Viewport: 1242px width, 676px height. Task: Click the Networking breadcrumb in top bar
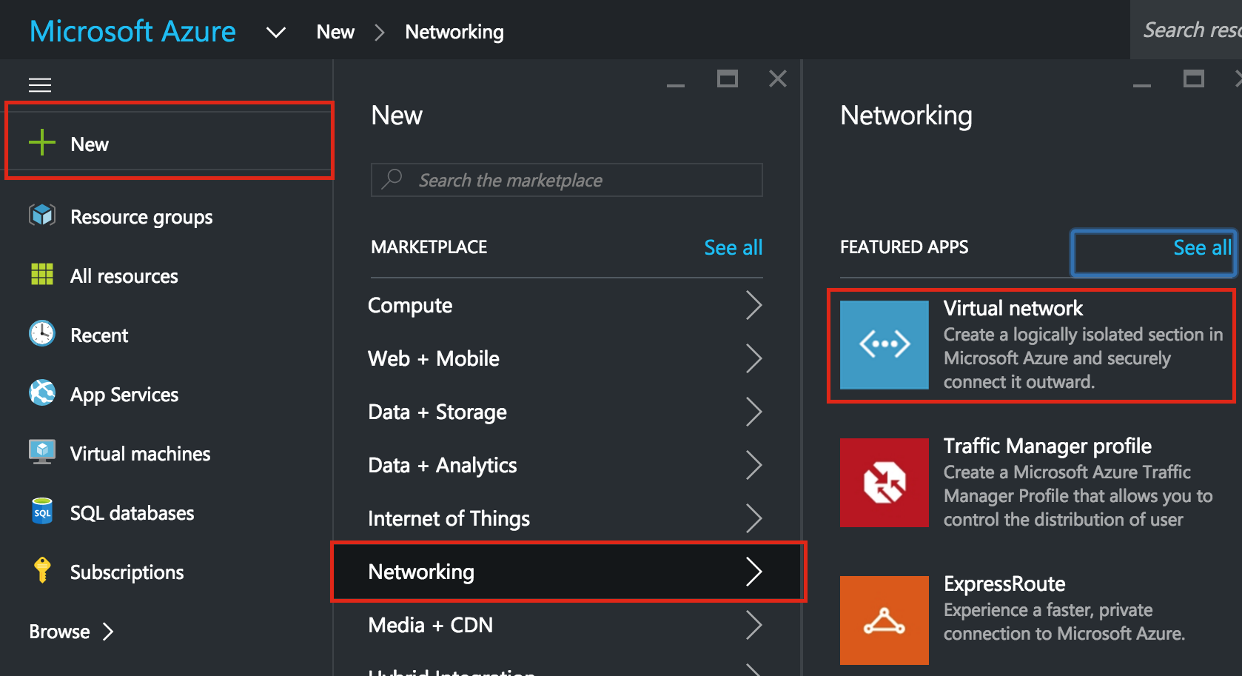pyautogui.click(x=454, y=32)
